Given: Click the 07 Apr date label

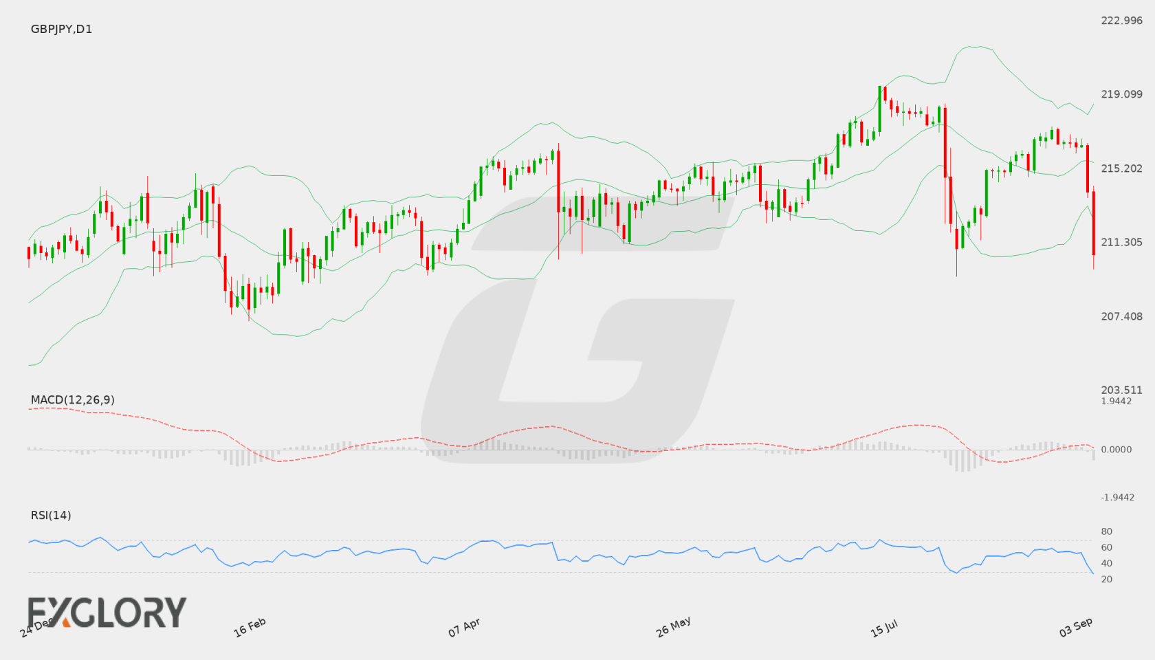Looking at the screenshot, I should click(x=464, y=627).
